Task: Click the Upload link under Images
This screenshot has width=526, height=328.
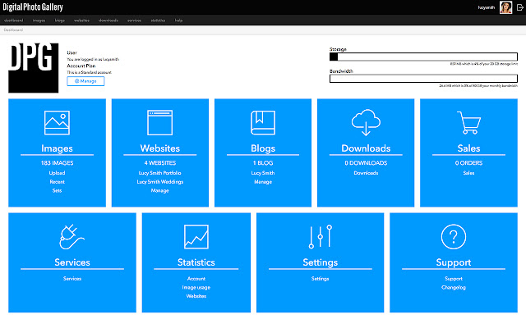Action: click(57, 173)
